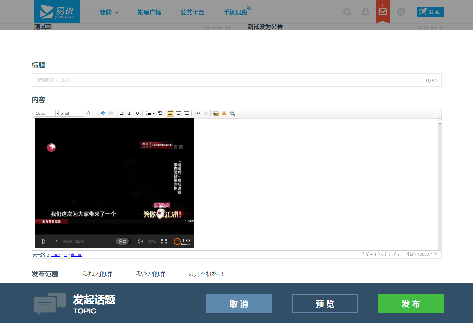Toggle italic formatting

click(x=129, y=113)
